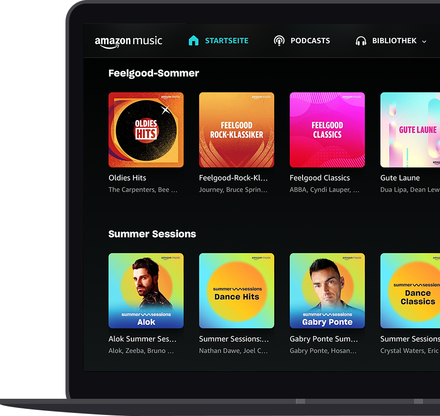This screenshot has width=440, height=416.
Task: Open the Podcasts tab
Action: [310, 41]
